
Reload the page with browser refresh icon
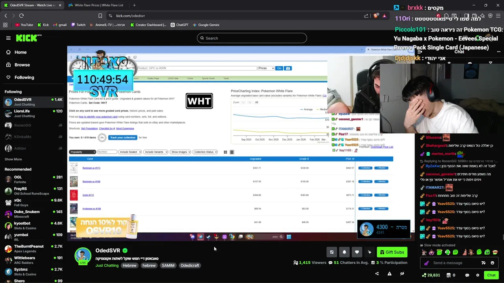pos(21,16)
